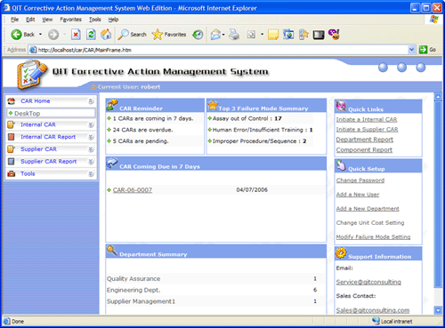The height and width of the screenshot is (328, 445).
Task: Click the Tools toolbox sidebar icon
Action: click(x=12, y=173)
